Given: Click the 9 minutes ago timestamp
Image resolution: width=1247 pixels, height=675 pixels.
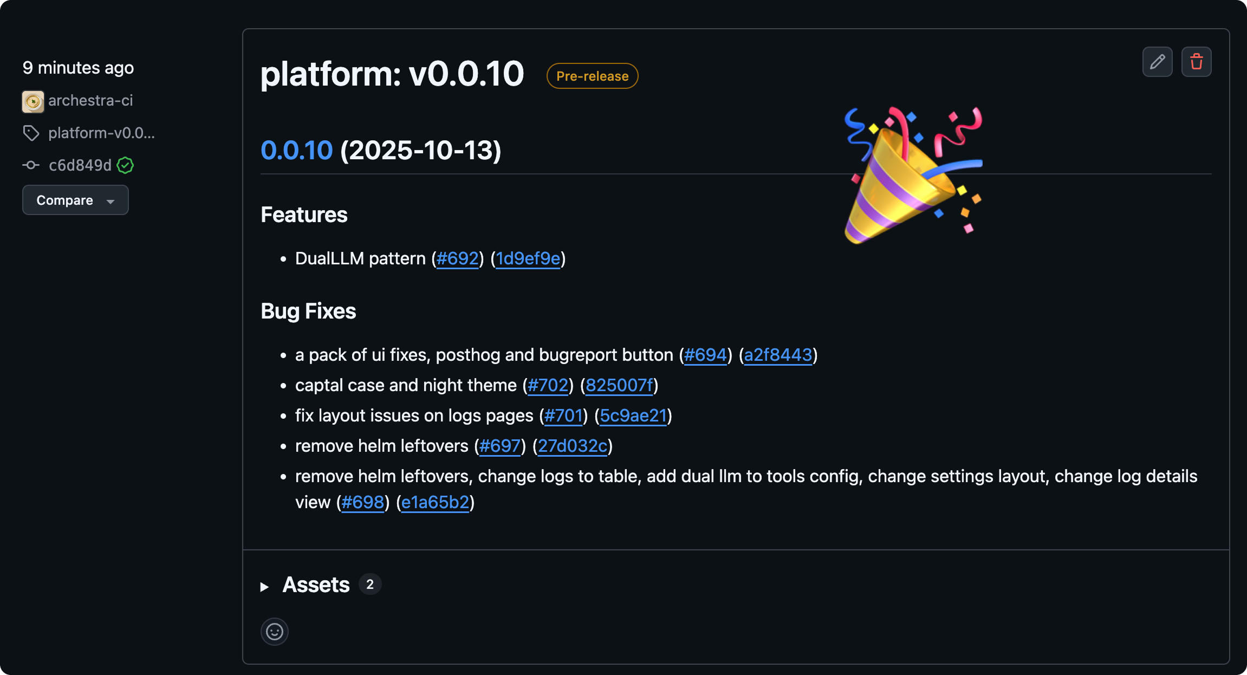Looking at the screenshot, I should [77, 68].
